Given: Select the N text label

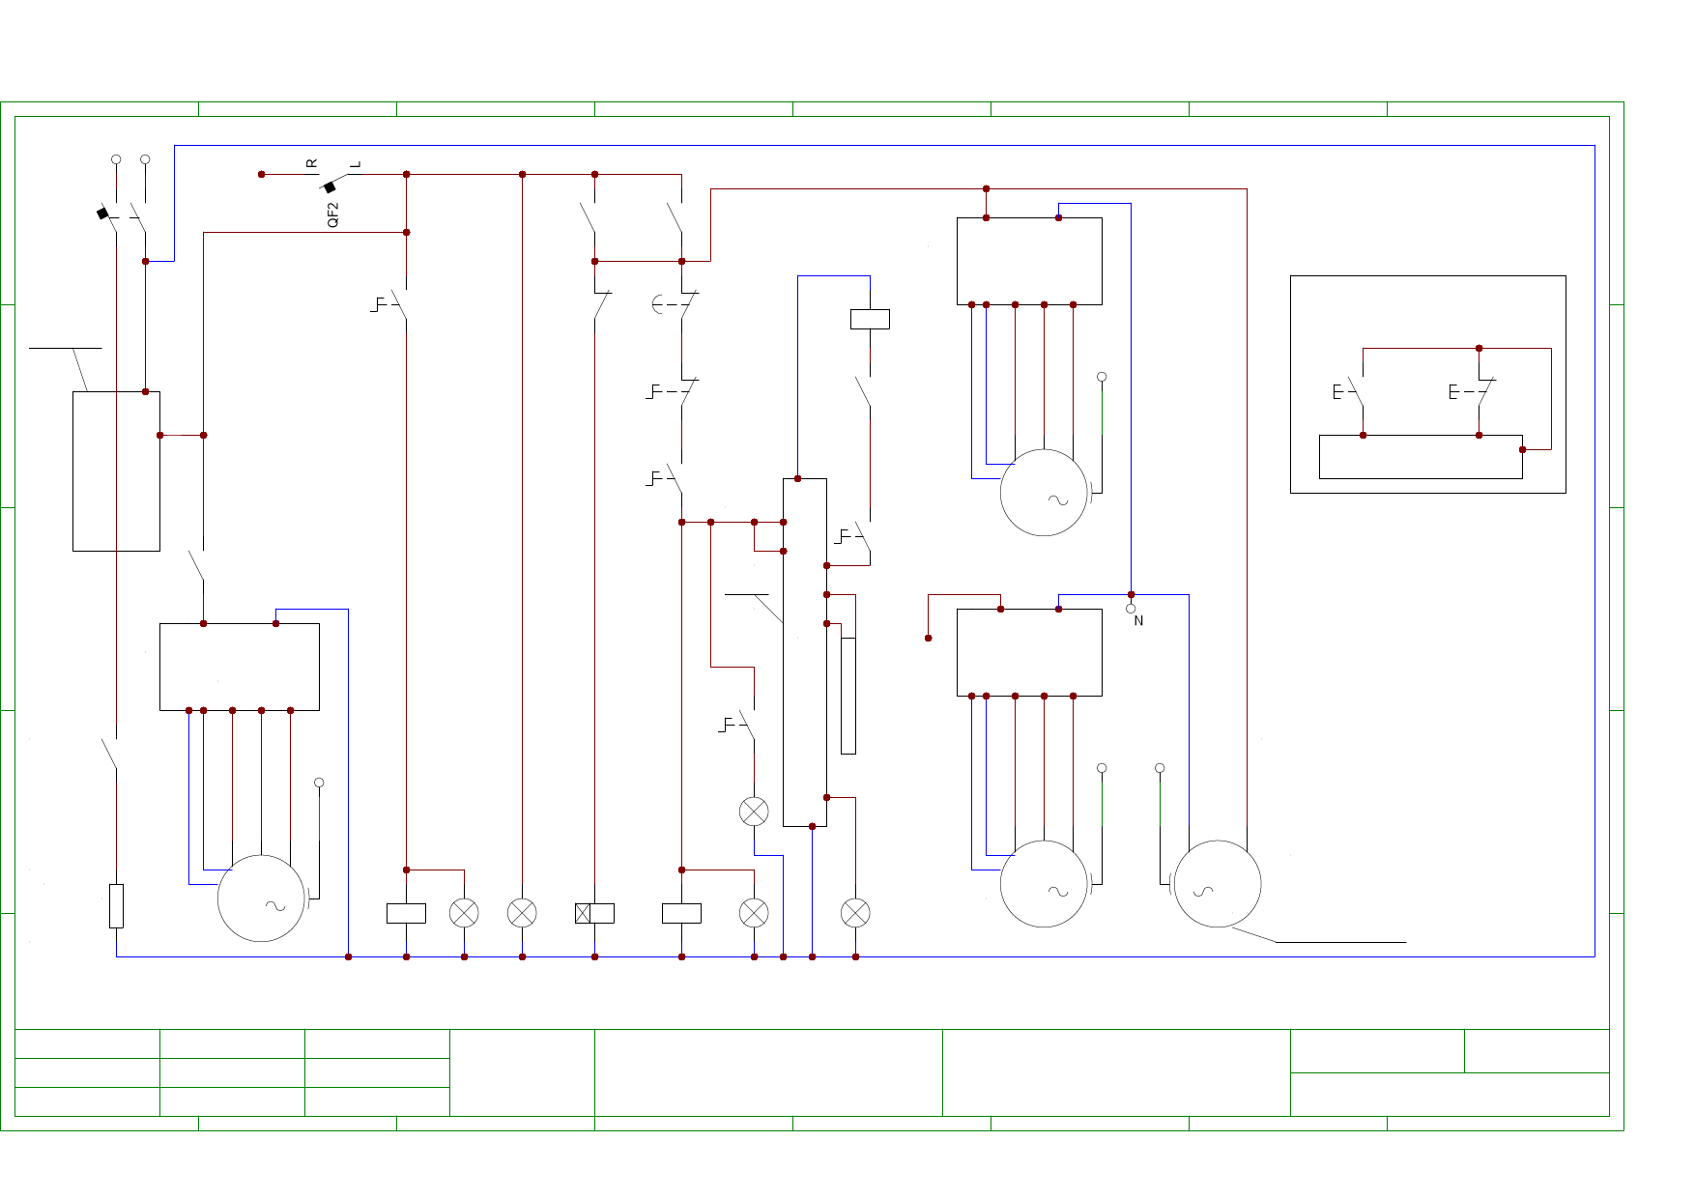Looking at the screenshot, I should pyautogui.click(x=1138, y=621).
